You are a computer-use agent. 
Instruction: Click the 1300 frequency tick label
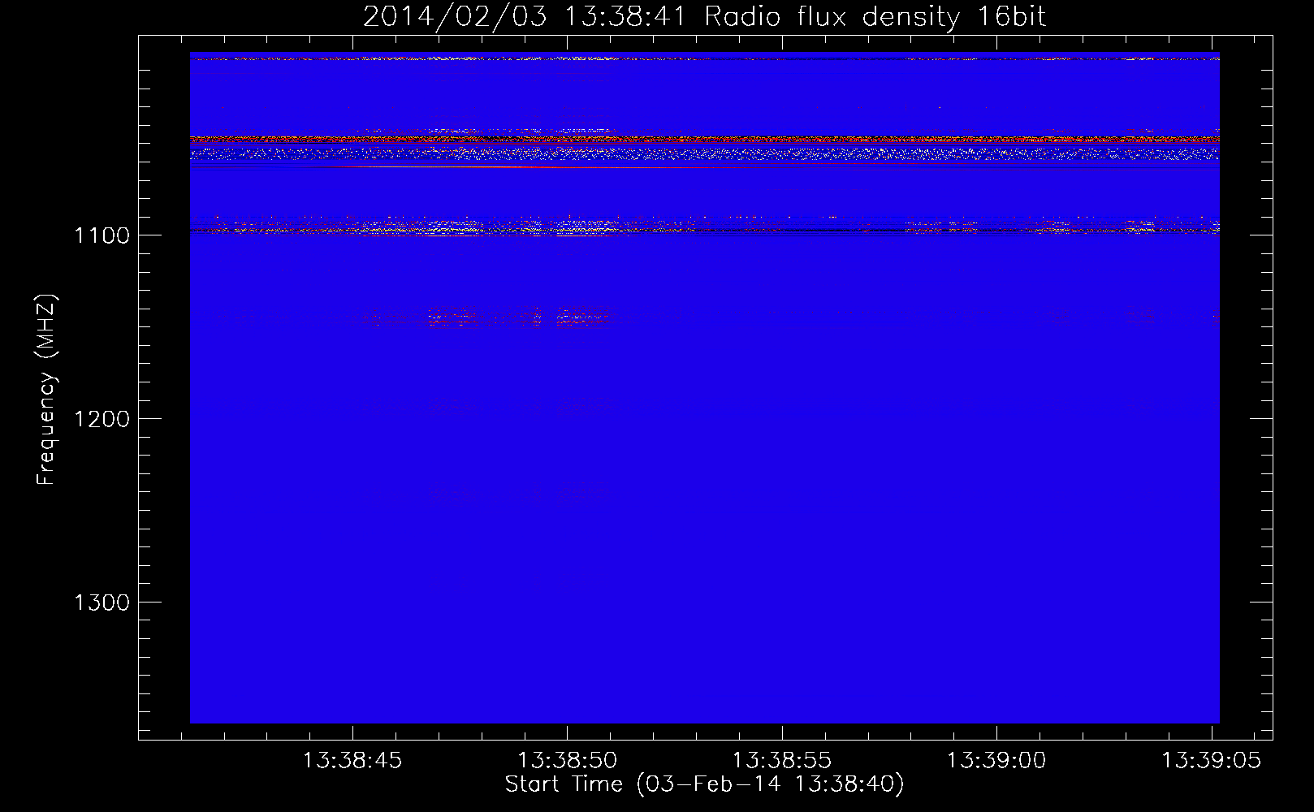(x=102, y=603)
